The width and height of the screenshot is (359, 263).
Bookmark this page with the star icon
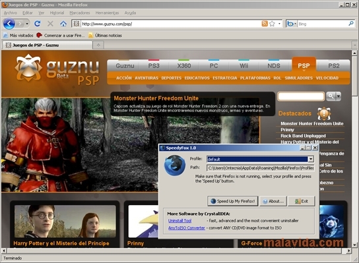tap(272, 24)
